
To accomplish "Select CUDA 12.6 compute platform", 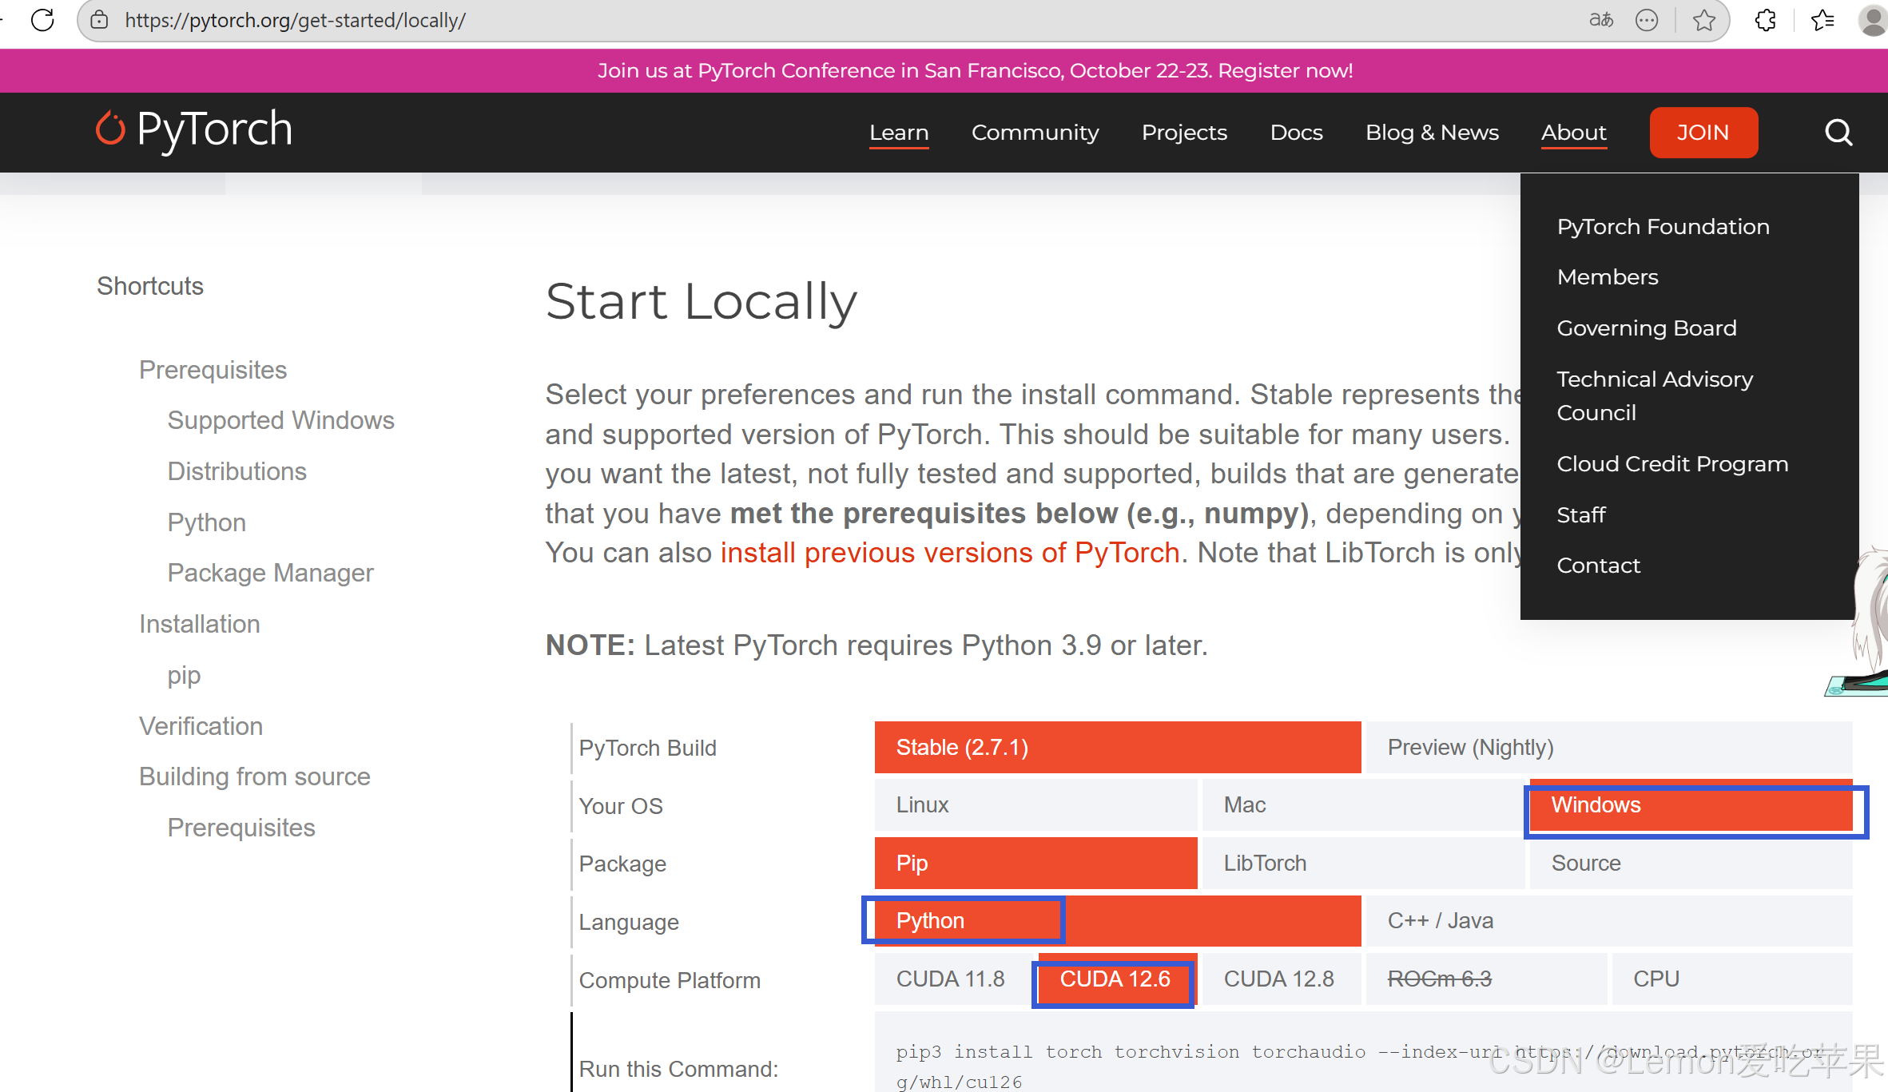I will click(x=1118, y=979).
